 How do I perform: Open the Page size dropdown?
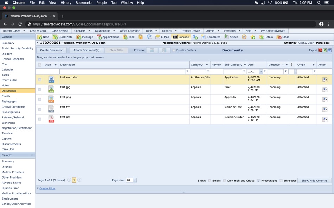[135, 180]
